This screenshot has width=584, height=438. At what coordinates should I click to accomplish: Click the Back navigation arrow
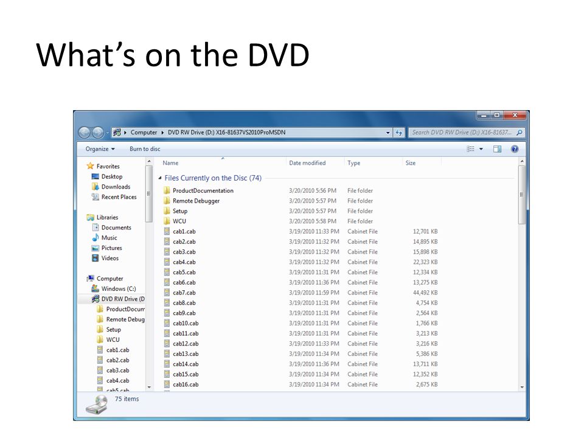[x=85, y=132]
